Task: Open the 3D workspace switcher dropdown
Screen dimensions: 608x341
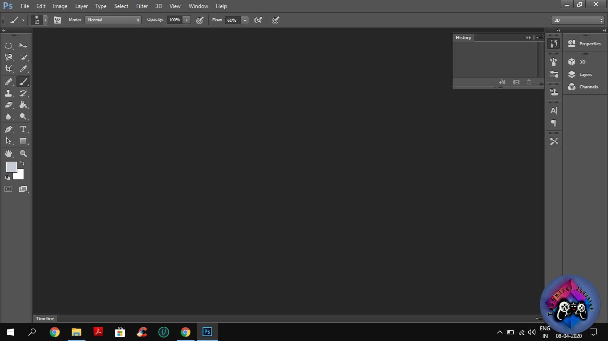Action: pyautogui.click(x=578, y=20)
